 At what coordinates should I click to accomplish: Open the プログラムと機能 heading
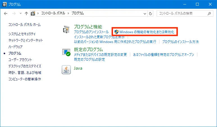pos(88,27)
